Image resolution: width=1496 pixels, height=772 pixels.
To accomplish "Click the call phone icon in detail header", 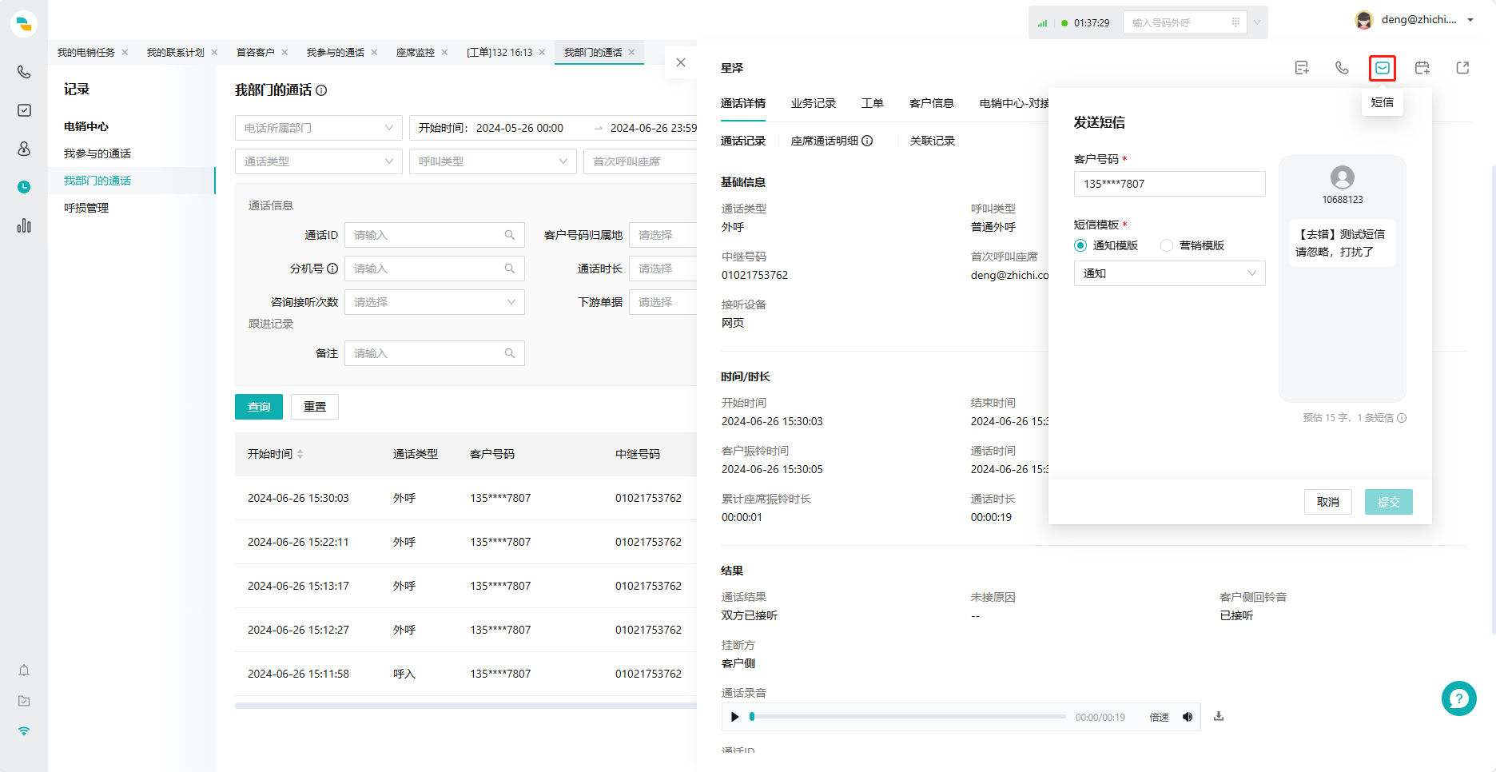I will click(x=1342, y=68).
